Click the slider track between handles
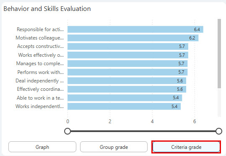The image size is (226, 156). [143, 131]
